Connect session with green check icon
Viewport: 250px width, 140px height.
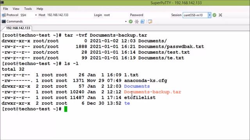214,15
